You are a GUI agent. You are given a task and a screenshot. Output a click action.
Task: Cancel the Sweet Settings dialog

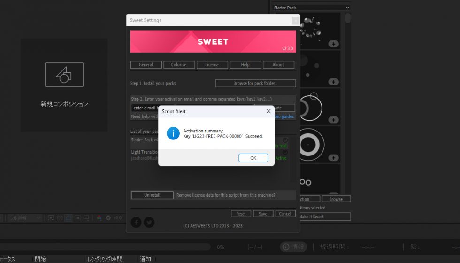pos(285,214)
